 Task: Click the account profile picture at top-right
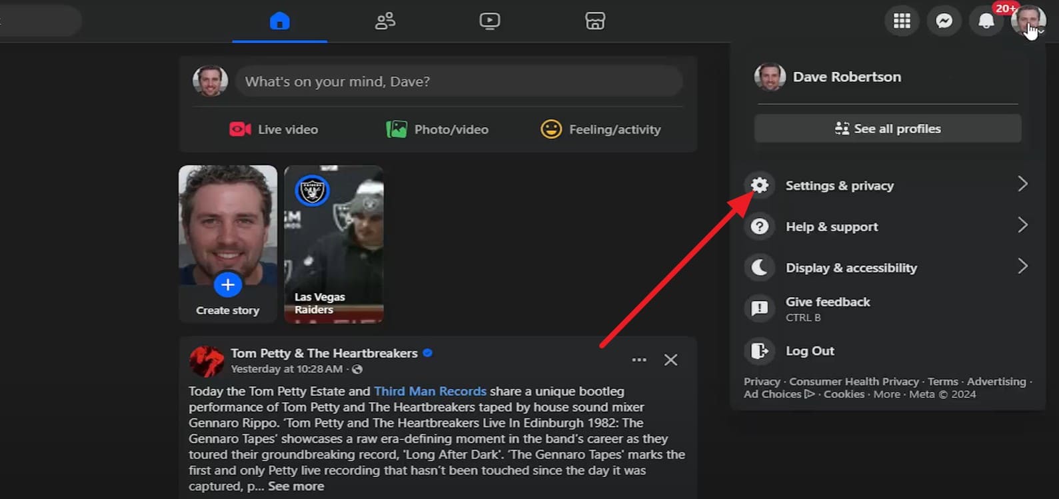coord(1028,21)
